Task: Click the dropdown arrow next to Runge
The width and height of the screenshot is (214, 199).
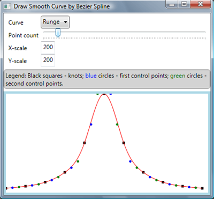Action: (65, 22)
